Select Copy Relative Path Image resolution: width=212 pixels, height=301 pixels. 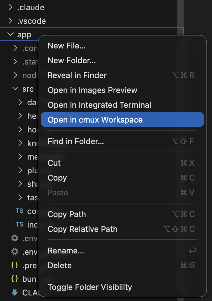[122, 229]
